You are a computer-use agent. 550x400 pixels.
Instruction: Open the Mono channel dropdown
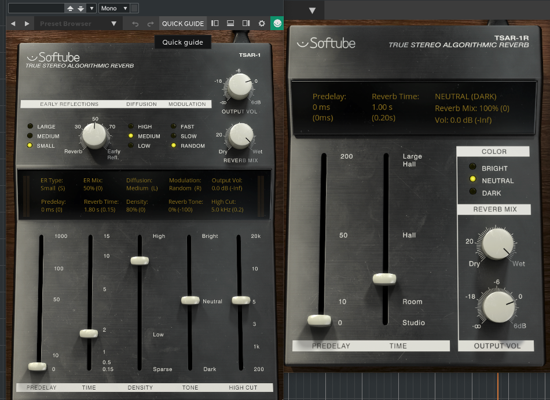[x=113, y=8]
